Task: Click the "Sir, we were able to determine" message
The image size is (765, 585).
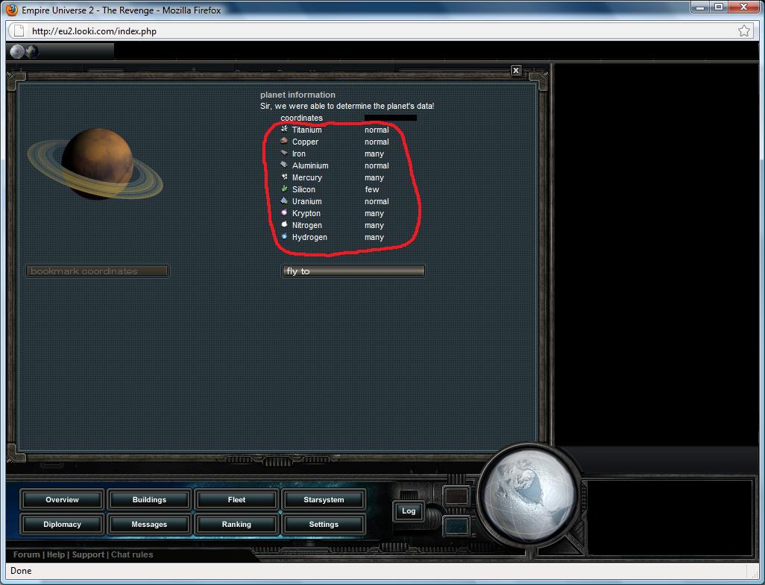Action: [x=347, y=106]
